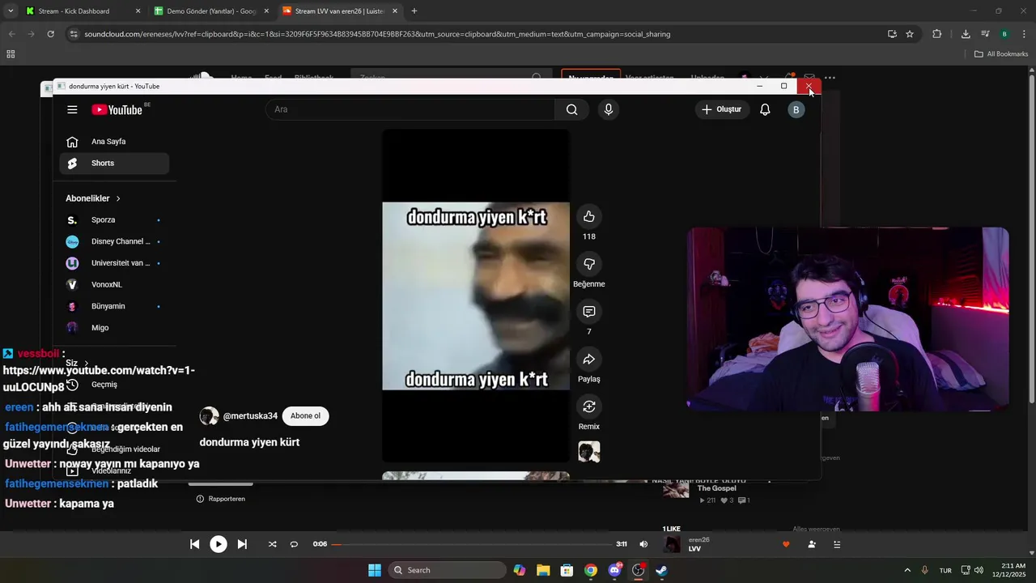Open Chrome tab search dropdown

click(x=11, y=11)
